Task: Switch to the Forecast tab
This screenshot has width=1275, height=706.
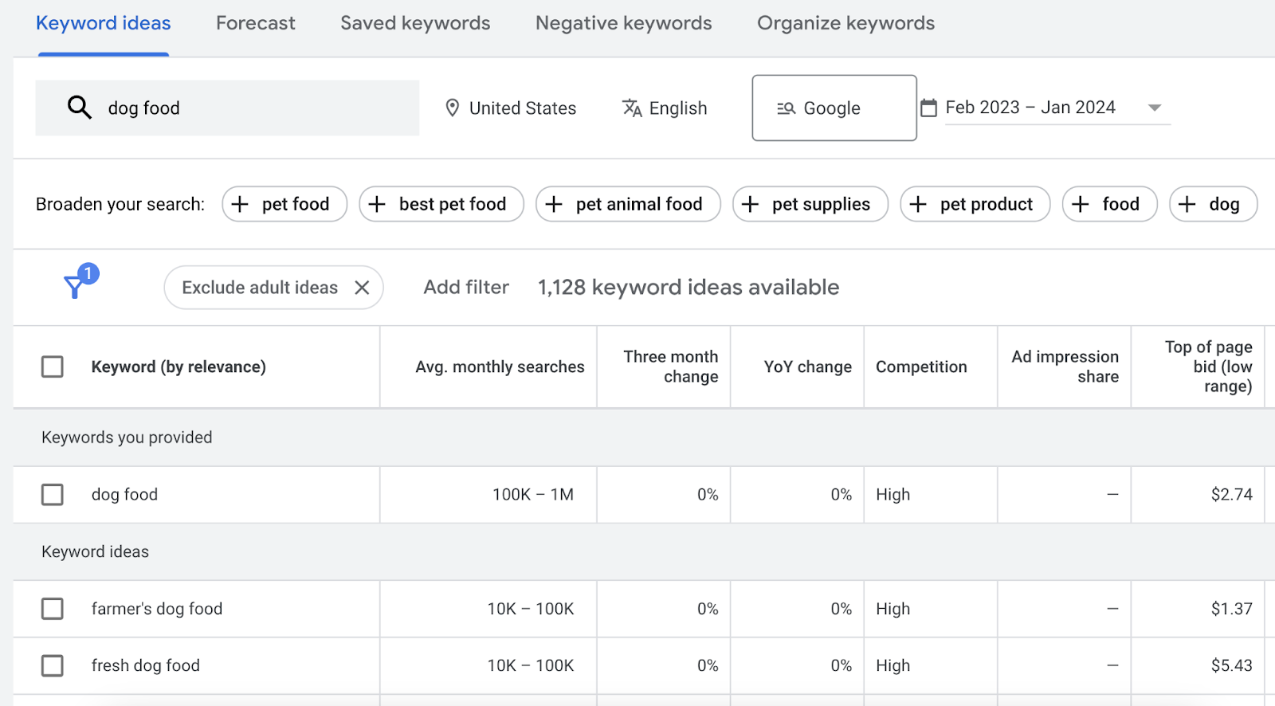Action: click(255, 23)
